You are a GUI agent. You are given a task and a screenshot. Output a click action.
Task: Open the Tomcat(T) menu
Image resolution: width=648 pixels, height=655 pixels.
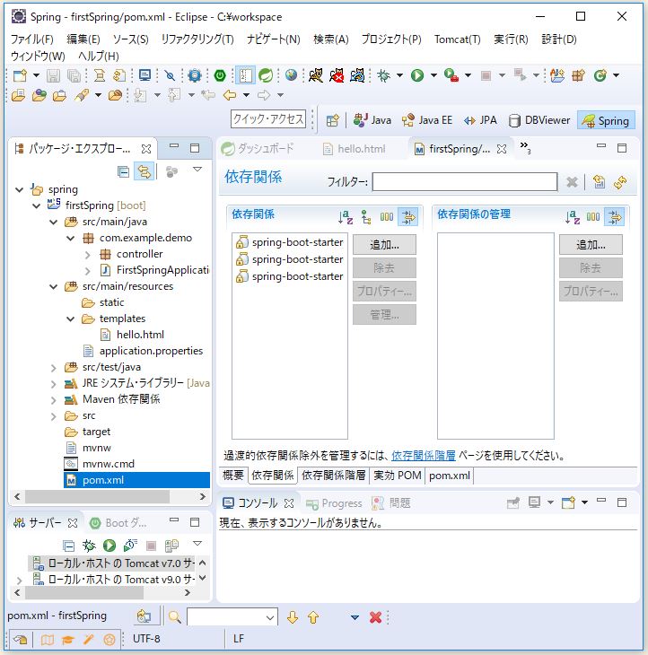click(458, 39)
